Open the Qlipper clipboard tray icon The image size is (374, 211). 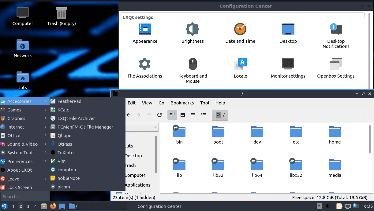(x=338, y=206)
